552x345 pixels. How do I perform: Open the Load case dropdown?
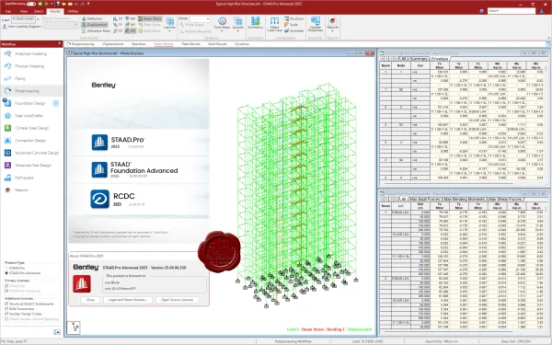24,19
